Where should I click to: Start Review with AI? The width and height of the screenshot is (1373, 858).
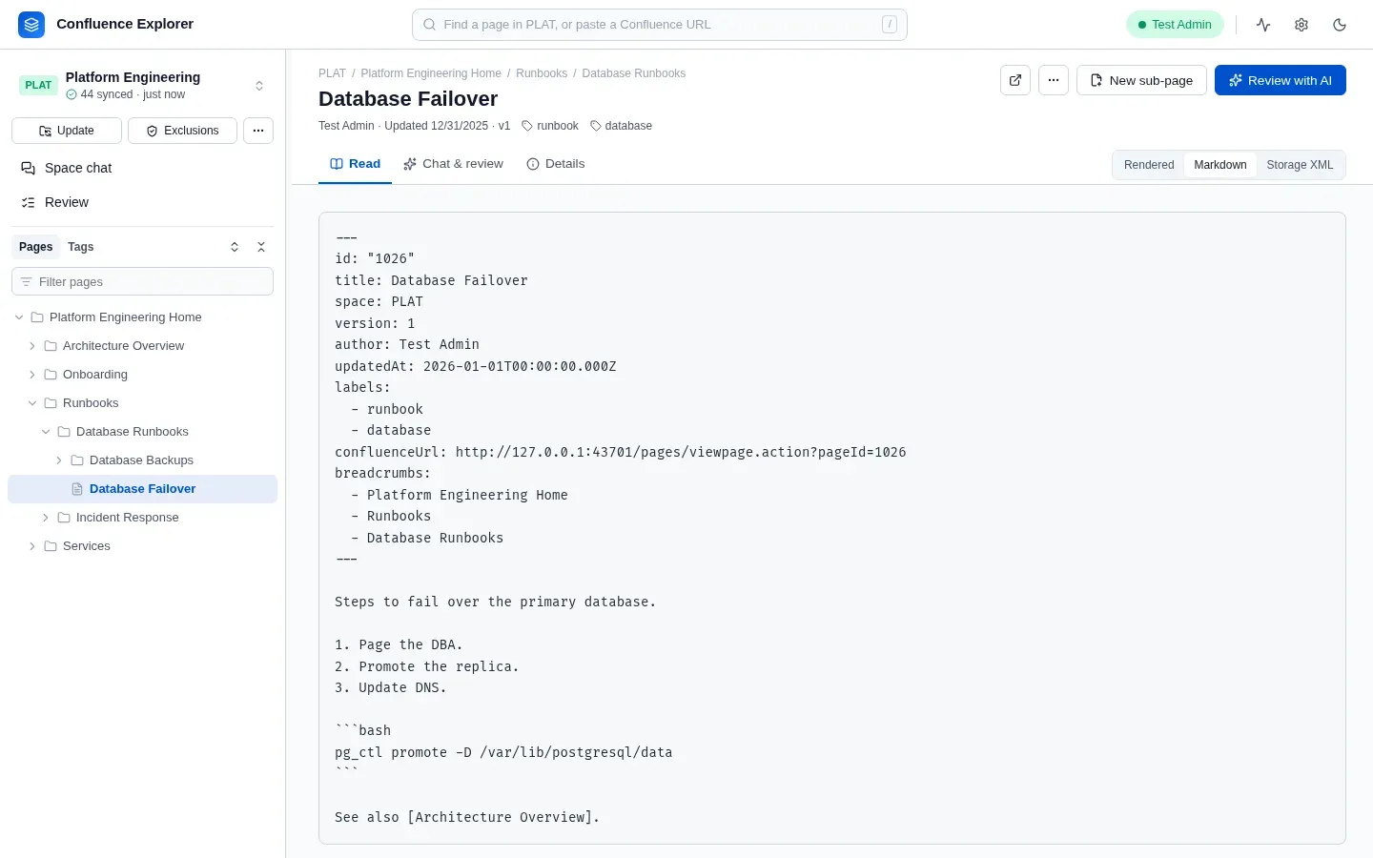point(1281,80)
